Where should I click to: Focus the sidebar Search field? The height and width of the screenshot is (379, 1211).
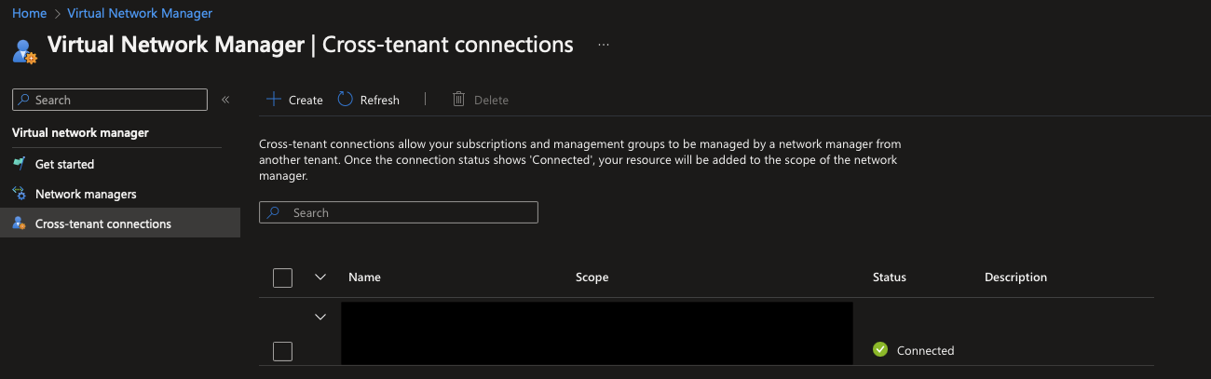click(x=110, y=100)
